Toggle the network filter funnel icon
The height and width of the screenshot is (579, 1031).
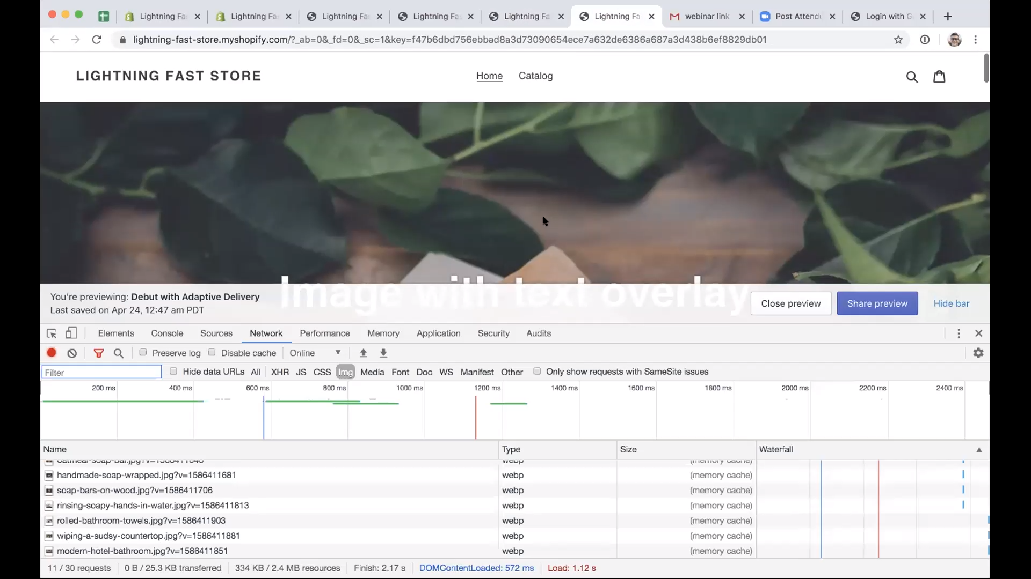point(99,353)
